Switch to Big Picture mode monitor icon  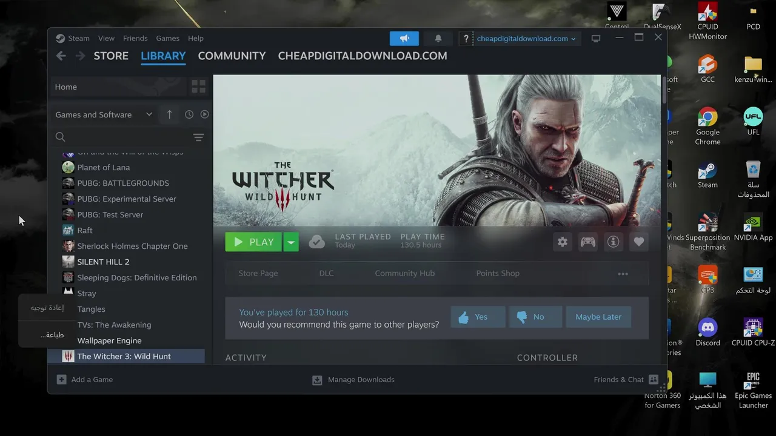click(596, 38)
